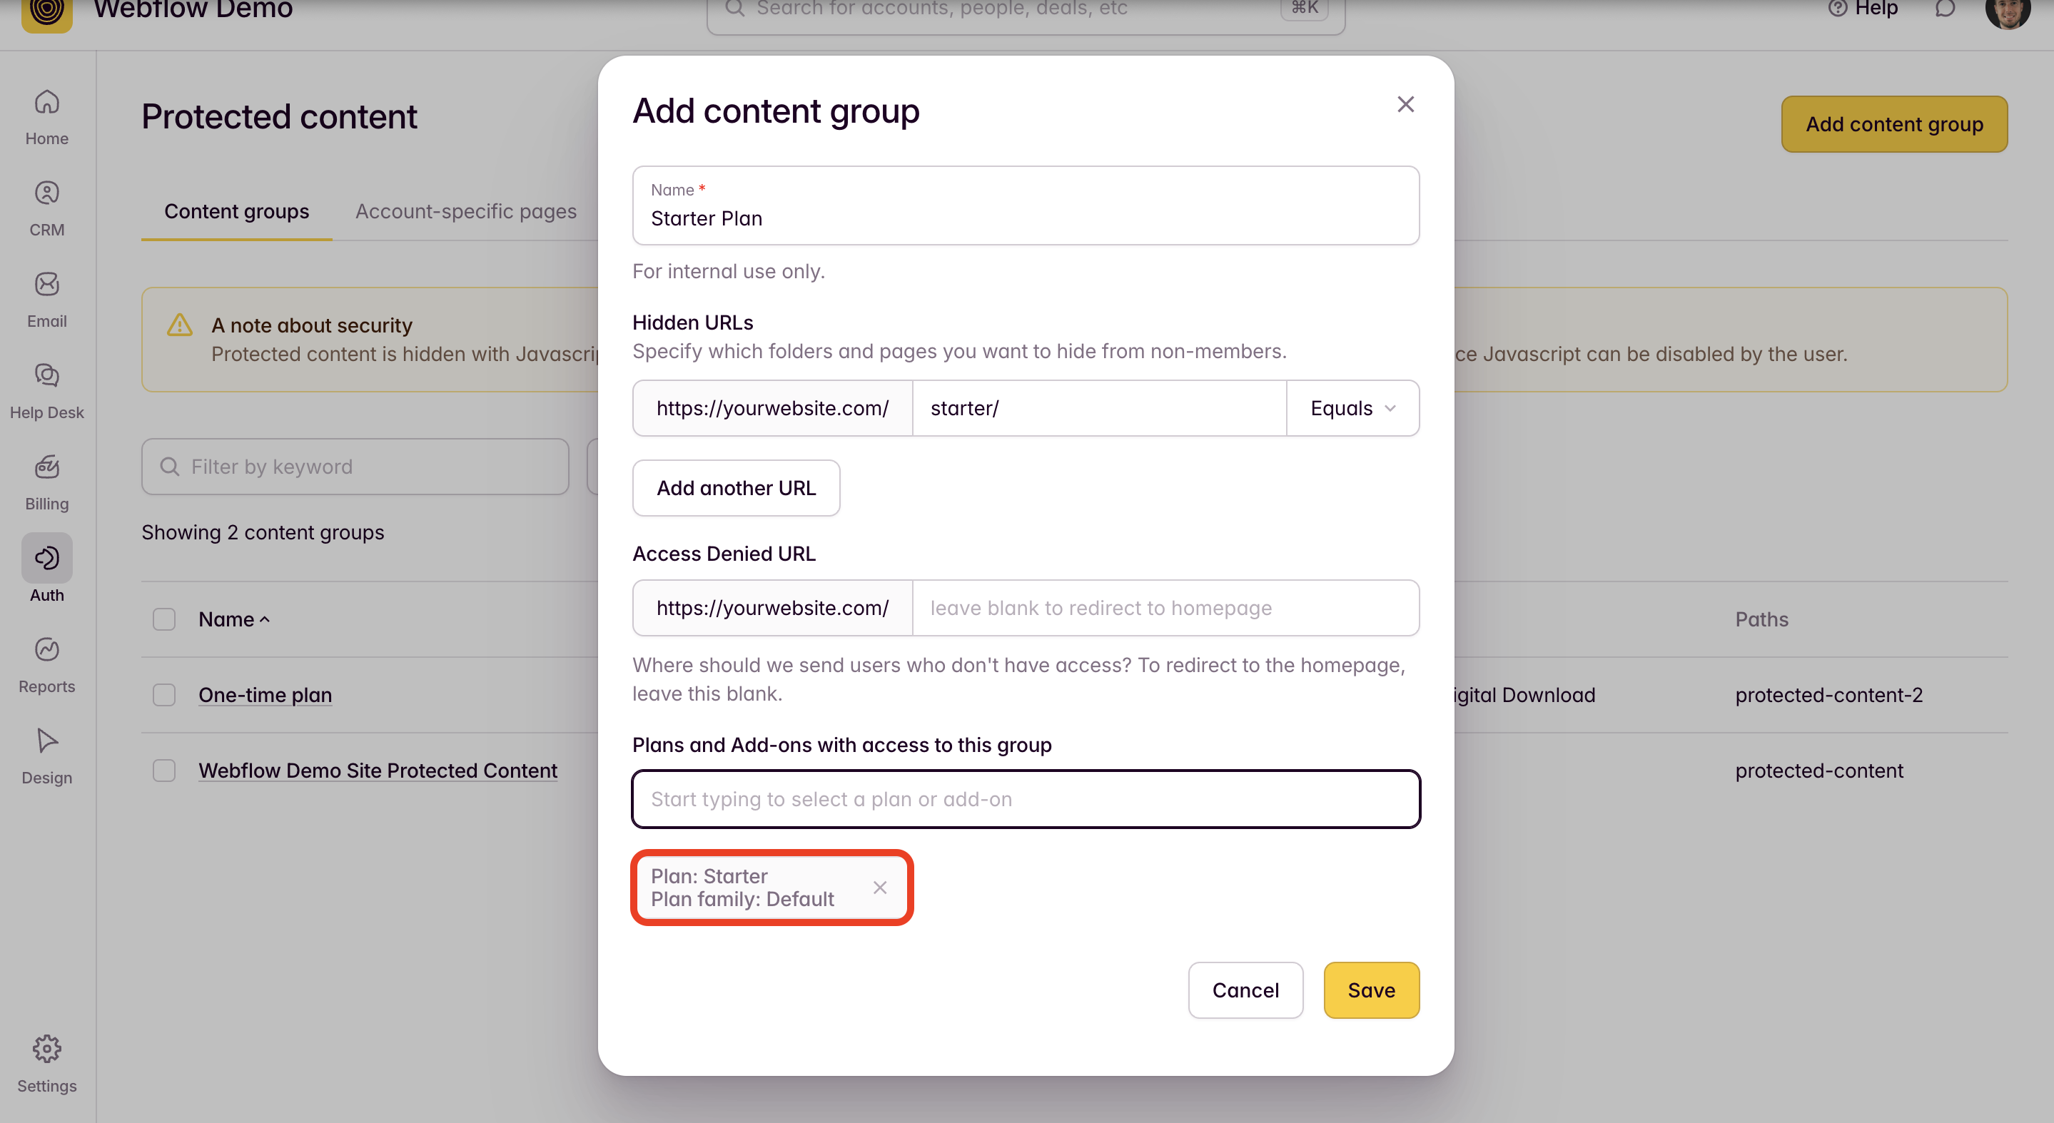Remove the Plan: Starter chip

[x=879, y=887]
